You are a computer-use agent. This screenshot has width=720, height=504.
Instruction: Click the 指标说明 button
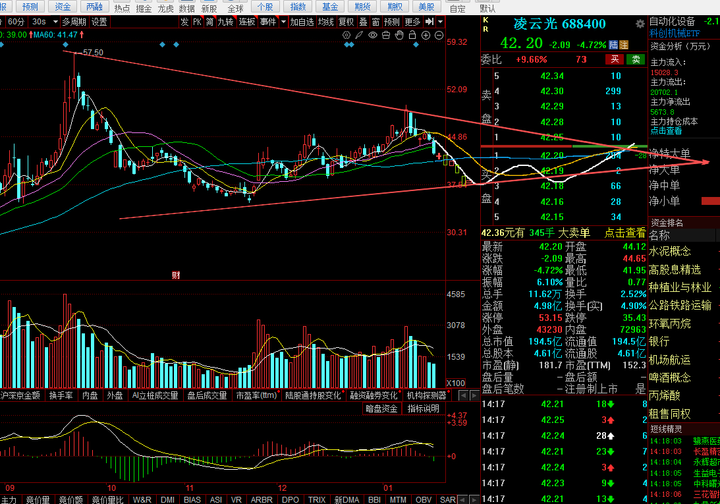click(x=423, y=408)
